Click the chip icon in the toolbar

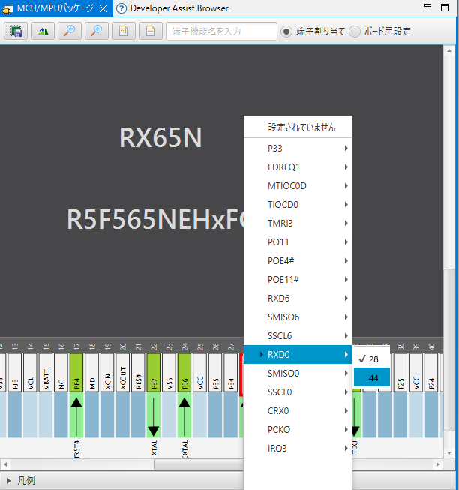(x=15, y=31)
